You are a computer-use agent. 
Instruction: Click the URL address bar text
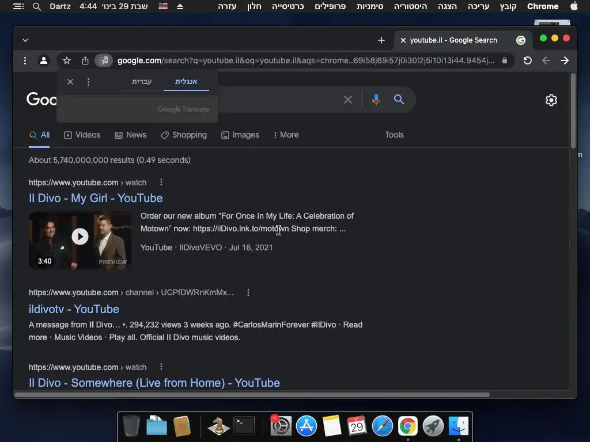tap(306, 60)
